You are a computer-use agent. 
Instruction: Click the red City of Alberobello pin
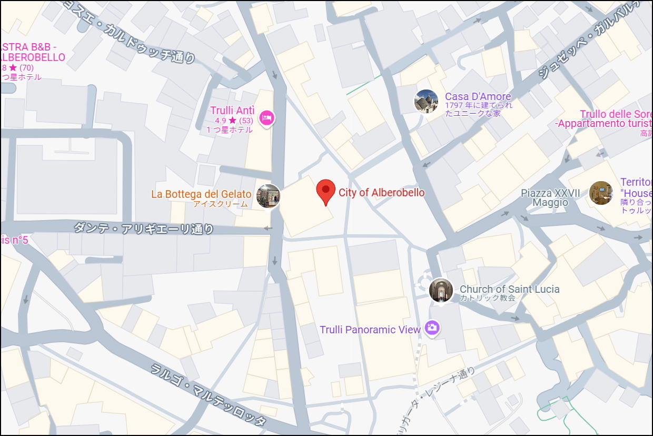pyautogui.click(x=326, y=193)
